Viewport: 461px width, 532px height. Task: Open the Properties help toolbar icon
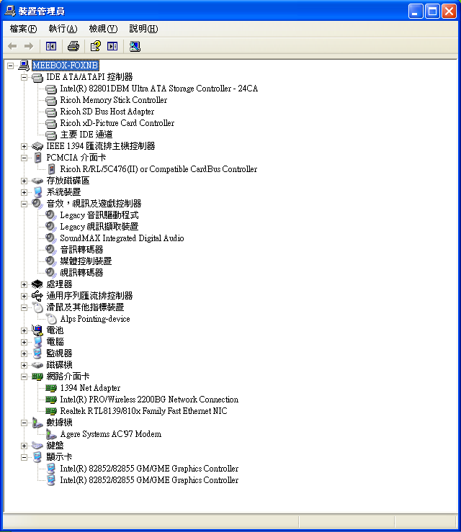[95, 46]
